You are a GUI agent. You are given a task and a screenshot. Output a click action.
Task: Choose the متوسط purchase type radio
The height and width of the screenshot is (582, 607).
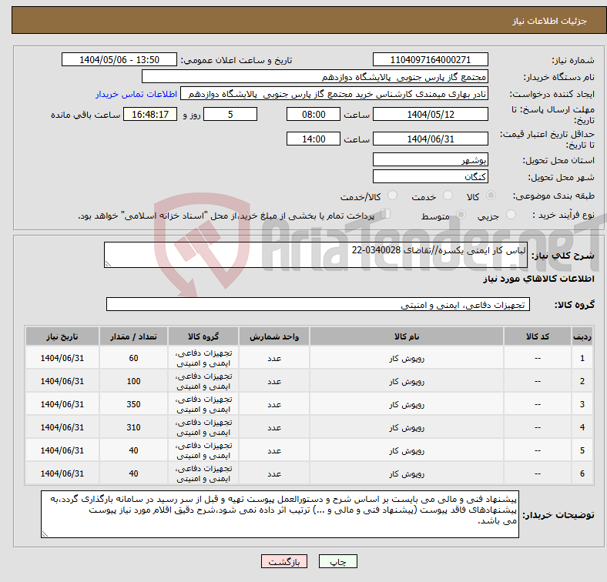(461, 215)
